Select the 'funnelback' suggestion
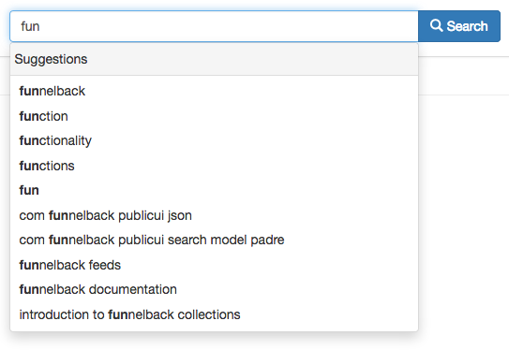 (215, 91)
